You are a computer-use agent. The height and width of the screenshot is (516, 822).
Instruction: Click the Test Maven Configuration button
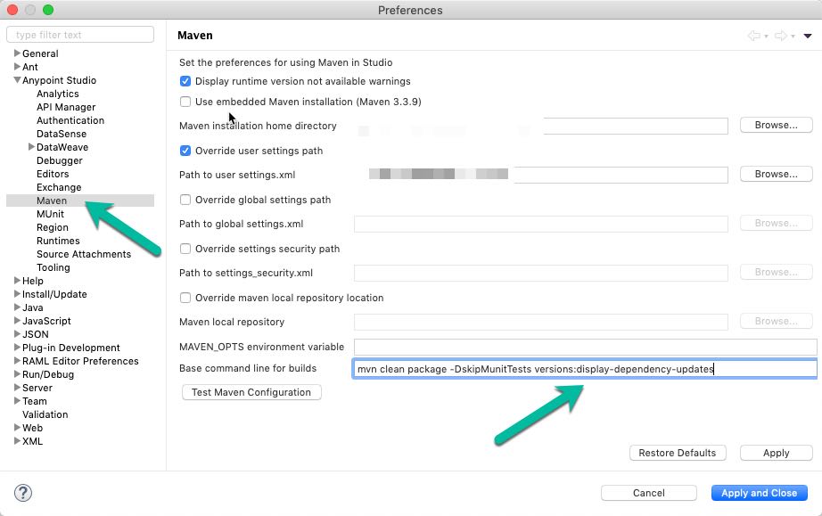(251, 391)
